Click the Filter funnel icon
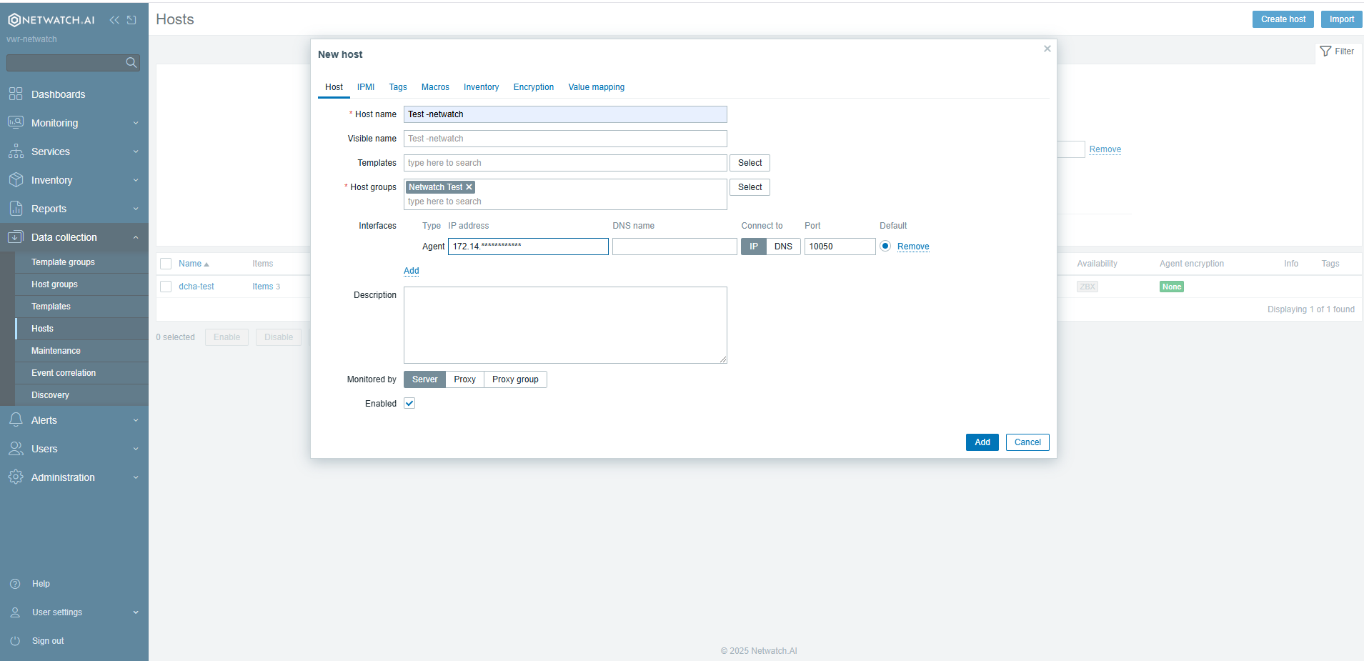The image size is (1364, 661). (x=1325, y=51)
